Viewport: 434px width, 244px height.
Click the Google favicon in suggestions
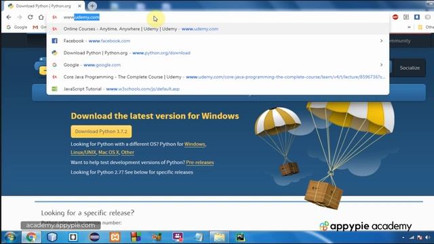[54, 65]
